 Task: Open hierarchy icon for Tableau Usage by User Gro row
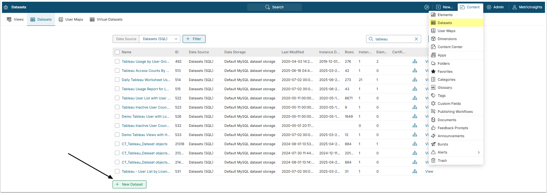pyautogui.click(x=415, y=62)
